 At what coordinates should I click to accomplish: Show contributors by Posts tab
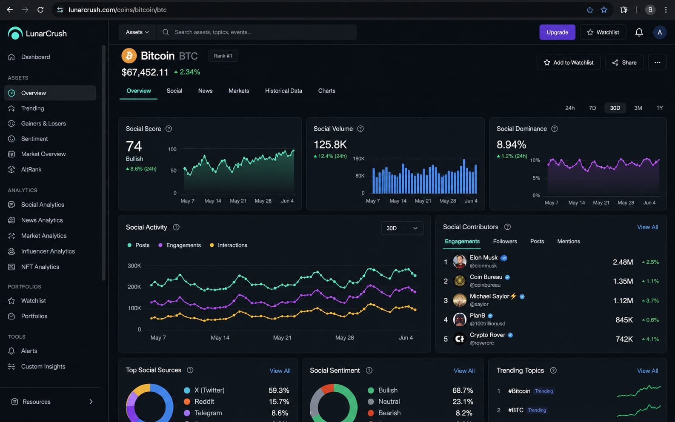(x=537, y=242)
